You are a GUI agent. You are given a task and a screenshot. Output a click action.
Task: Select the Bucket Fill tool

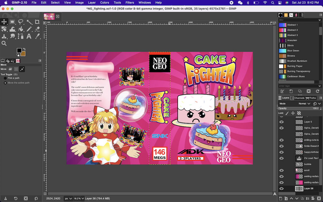pyautogui.click(x=21, y=29)
